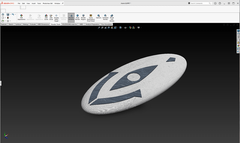Select the Render Tools tab
Screen dimensions: 240x143
point(55,24)
